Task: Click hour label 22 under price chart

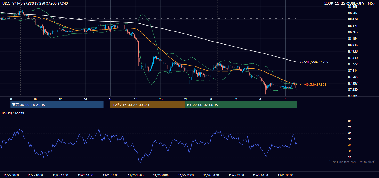Action: pyautogui.click(x=186, y=99)
